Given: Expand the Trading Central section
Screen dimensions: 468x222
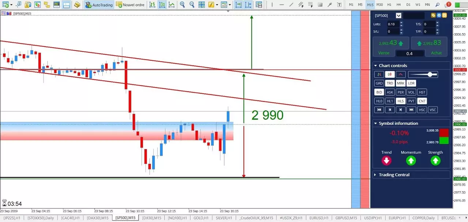Looking at the screenshot, I should point(375,175).
